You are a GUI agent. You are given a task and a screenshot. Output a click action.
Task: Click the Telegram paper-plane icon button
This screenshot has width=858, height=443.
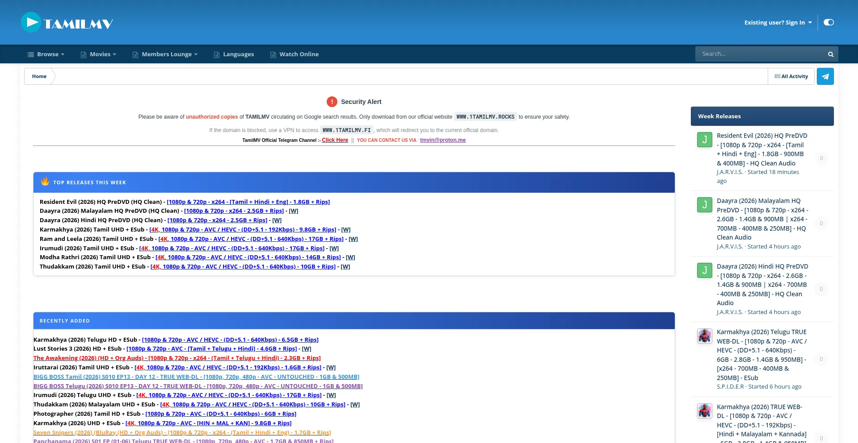[x=825, y=76]
